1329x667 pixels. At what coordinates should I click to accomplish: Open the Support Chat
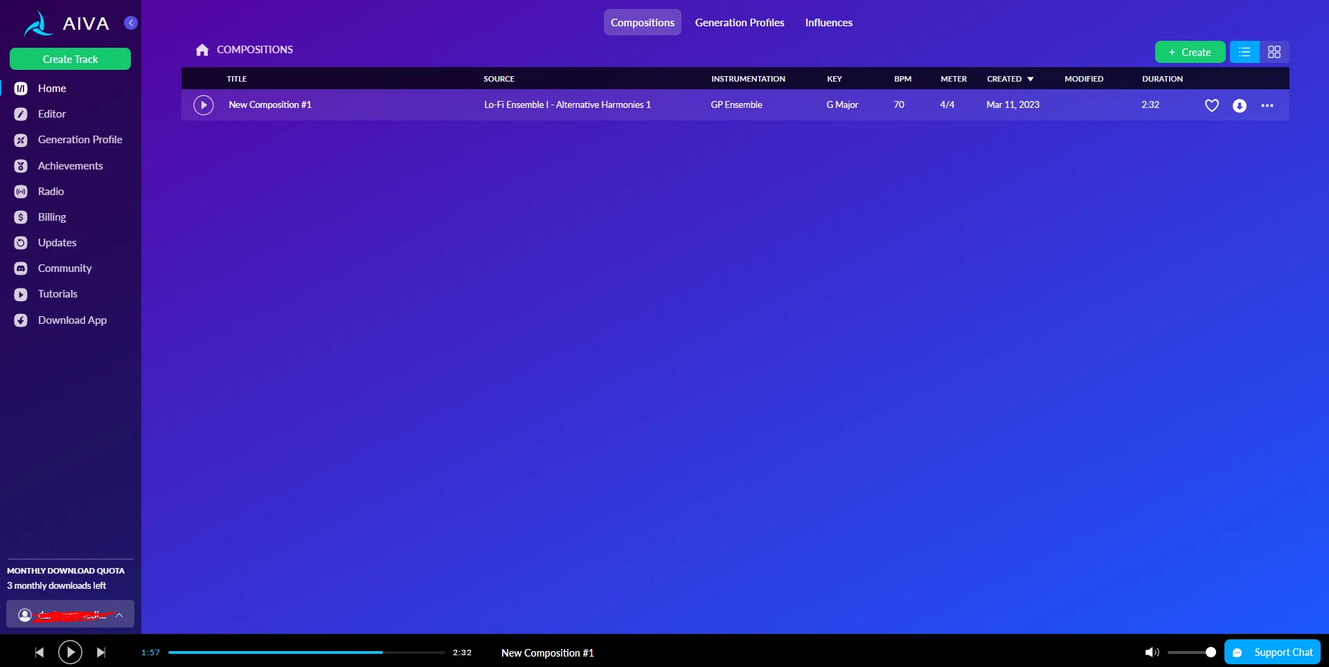coord(1272,652)
